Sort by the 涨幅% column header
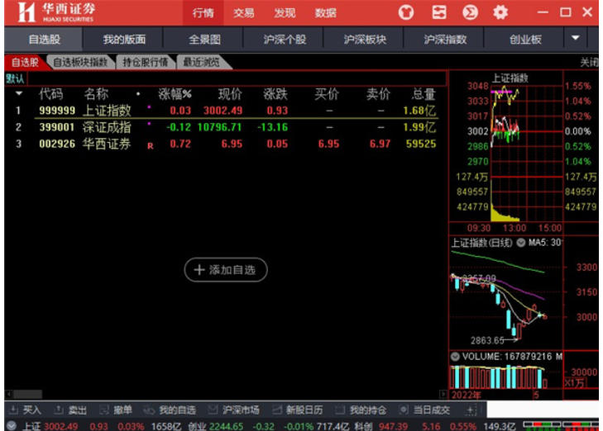The image size is (603, 431). (175, 94)
